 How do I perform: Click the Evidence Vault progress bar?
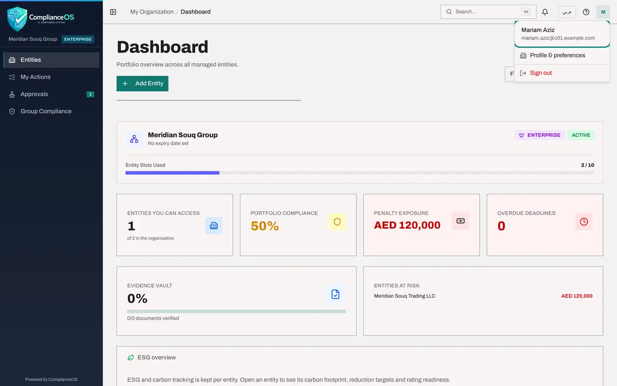(236, 311)
